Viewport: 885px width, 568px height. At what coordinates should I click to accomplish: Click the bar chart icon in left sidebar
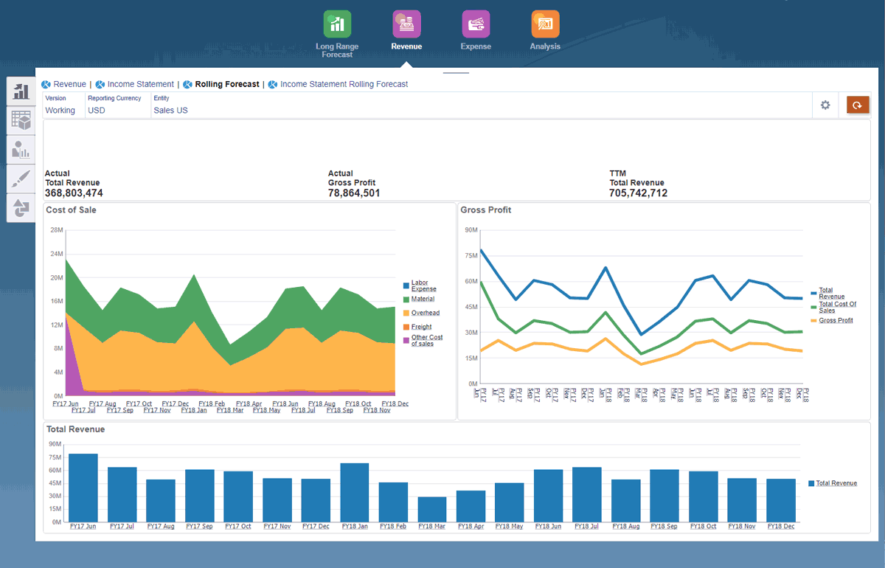click(21, 91)
